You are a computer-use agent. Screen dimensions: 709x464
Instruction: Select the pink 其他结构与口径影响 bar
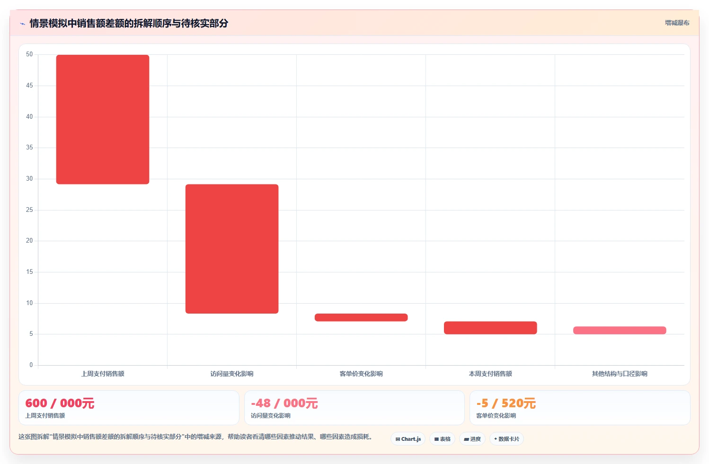(620, 330)
